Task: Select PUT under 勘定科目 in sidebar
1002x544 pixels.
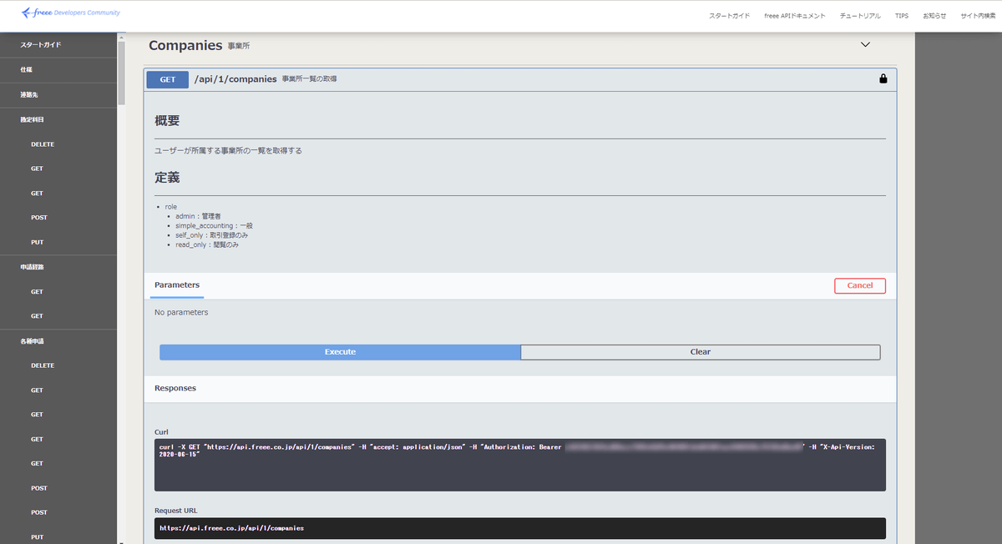Action: [37, 242]
